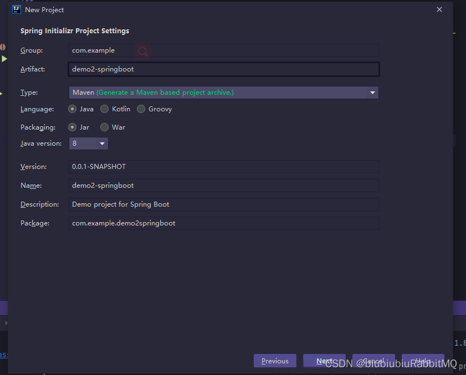The height and width of the screenshot is (375, 466).
Task: Go back with the Previous button
Action: coord(275,361)
